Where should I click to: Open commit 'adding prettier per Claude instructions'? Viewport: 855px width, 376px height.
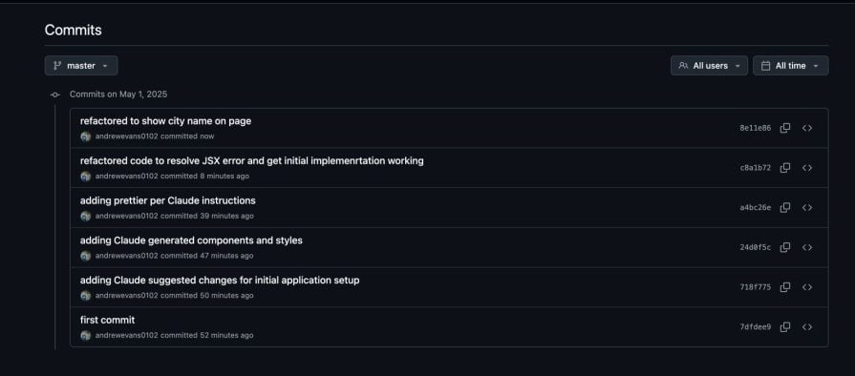(x=168, y=200)
